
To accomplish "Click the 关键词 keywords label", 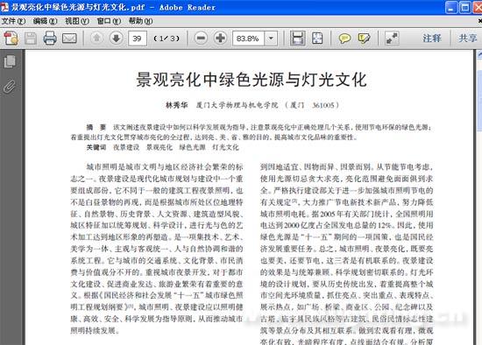I will (96, 147).
